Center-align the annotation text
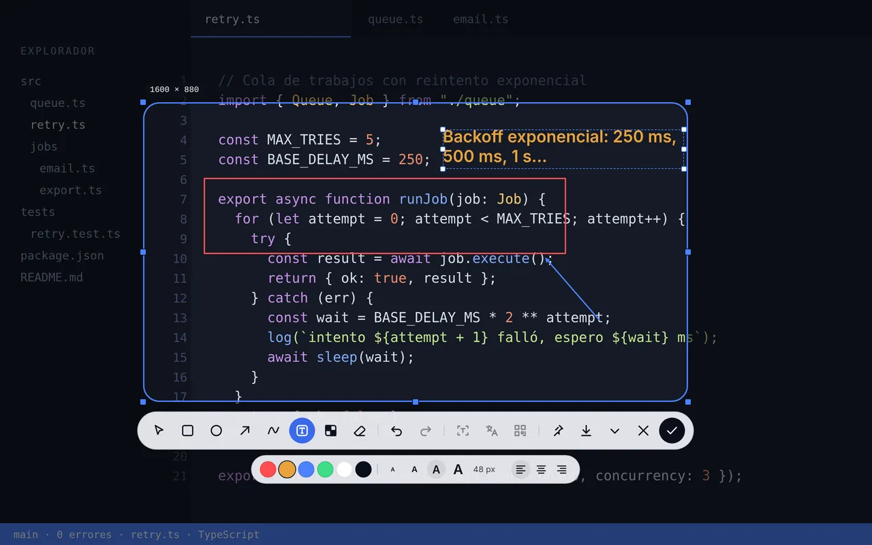 542,469
